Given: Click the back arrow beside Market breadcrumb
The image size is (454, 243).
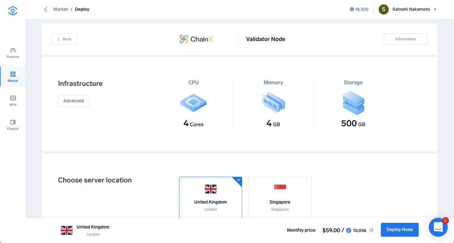Looking at the screenshot, I should [x=46, y=9].
